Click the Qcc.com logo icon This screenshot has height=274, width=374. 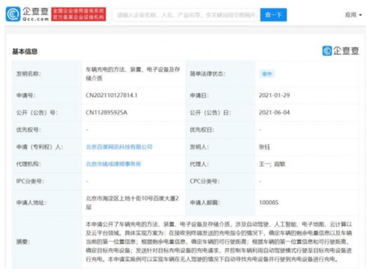pyautogui.click(x=13, y=14)
